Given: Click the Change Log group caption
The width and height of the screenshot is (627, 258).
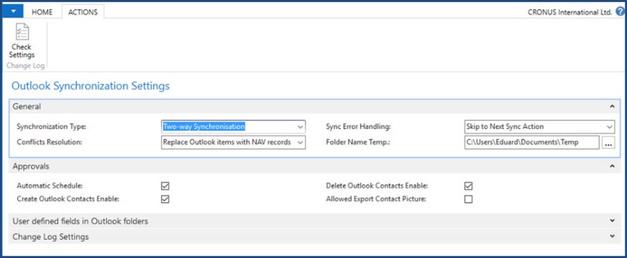Looking at the screenshot, I should click(25, 66).
